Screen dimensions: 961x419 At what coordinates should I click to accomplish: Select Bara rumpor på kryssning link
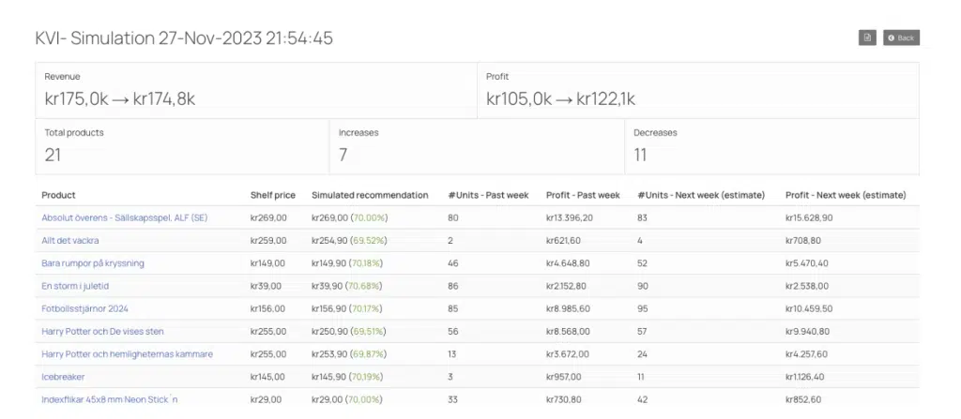point(93,262)
